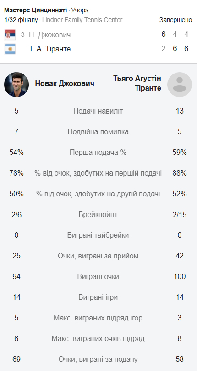Select the Виграні тайбрейки statistic label
Image resolution: width=197 pixels, height=371 pixels.
[x=98, y=235]
